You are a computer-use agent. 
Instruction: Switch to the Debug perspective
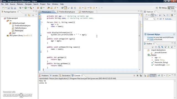(163, 8)
